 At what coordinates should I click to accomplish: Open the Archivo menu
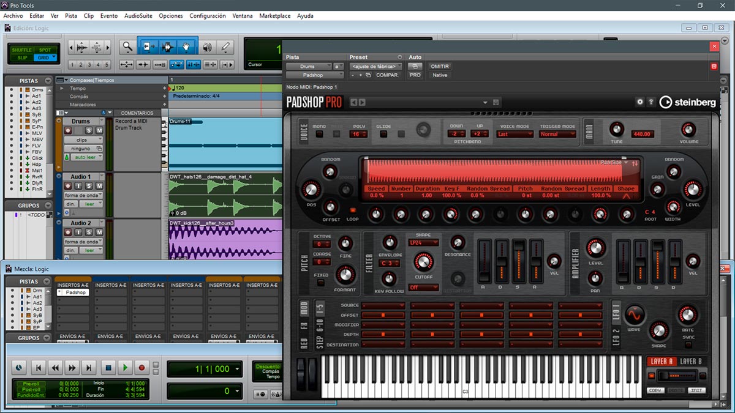13,16
